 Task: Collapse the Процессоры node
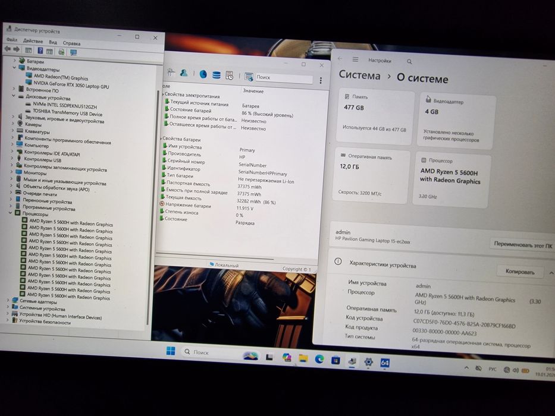[10, 213]
